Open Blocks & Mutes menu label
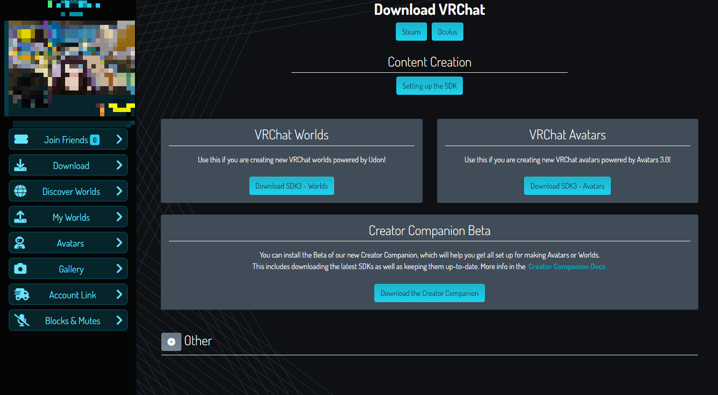The image size is (718, 395). tap(73, 321)
